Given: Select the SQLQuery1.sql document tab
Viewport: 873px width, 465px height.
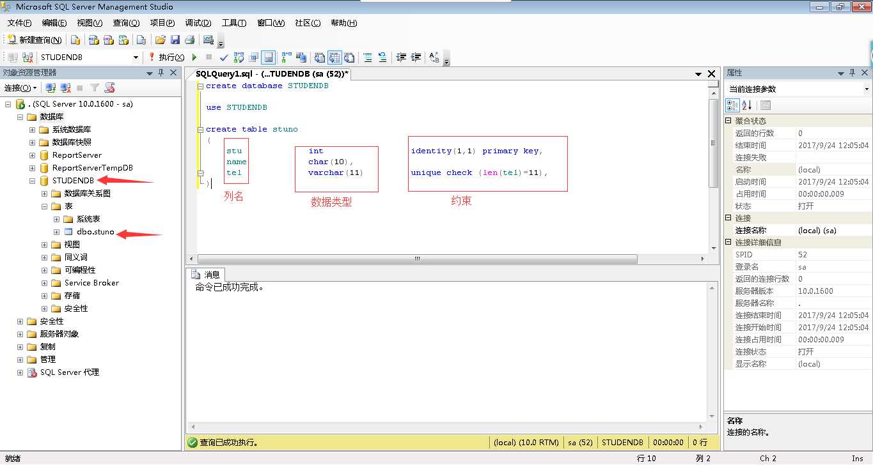Looking at the screenshot, I should [272, 74].
